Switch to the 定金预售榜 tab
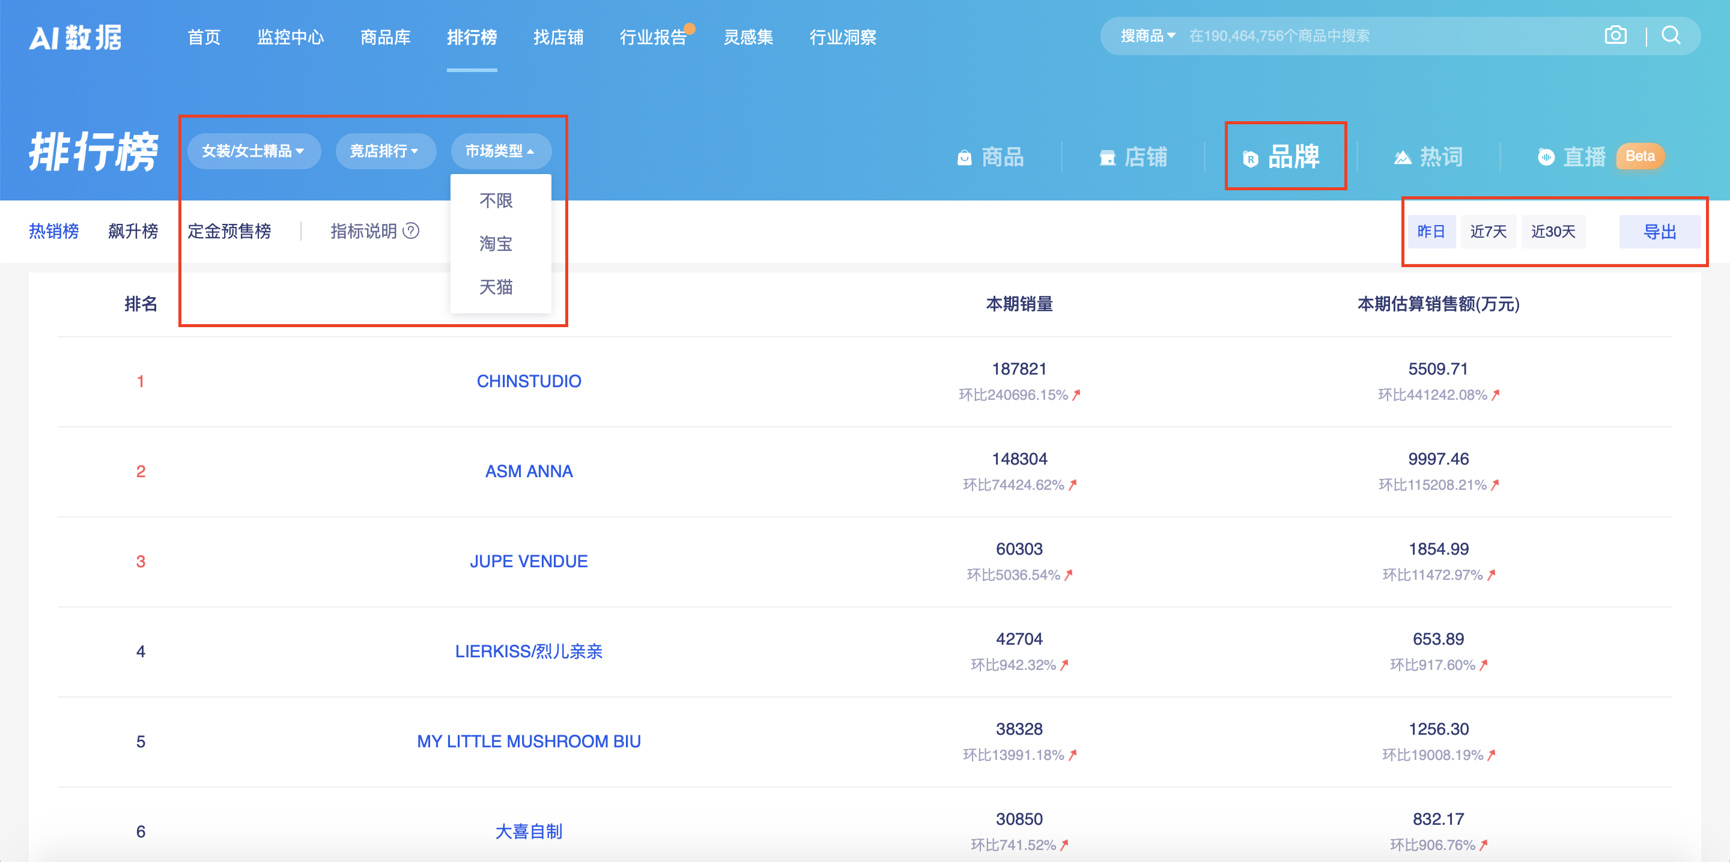The image size is (1730, 862). point(229,232)
